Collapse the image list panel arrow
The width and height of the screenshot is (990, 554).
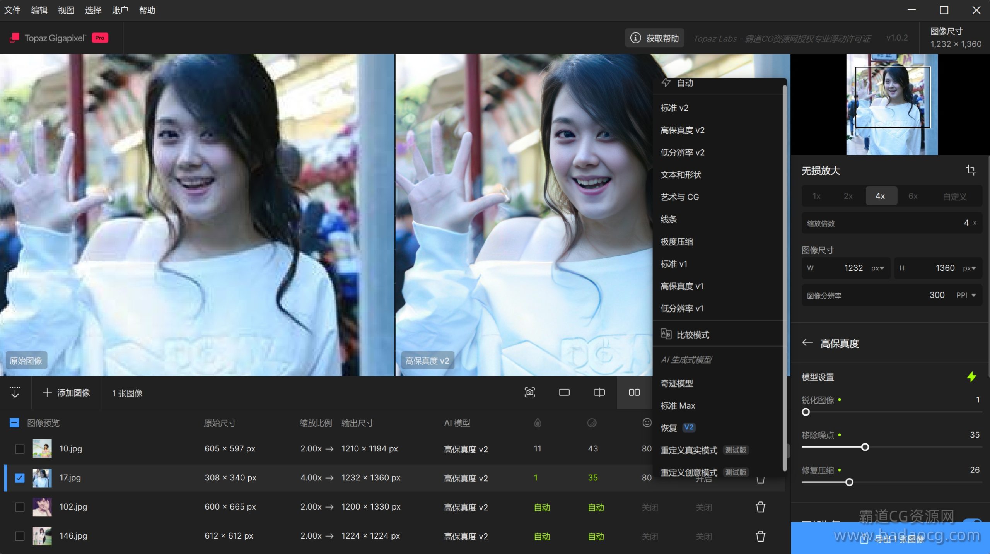click(15, 392)
